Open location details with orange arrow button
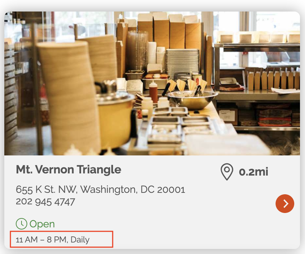This screenshot has width=305, height=254. point(285,204)
